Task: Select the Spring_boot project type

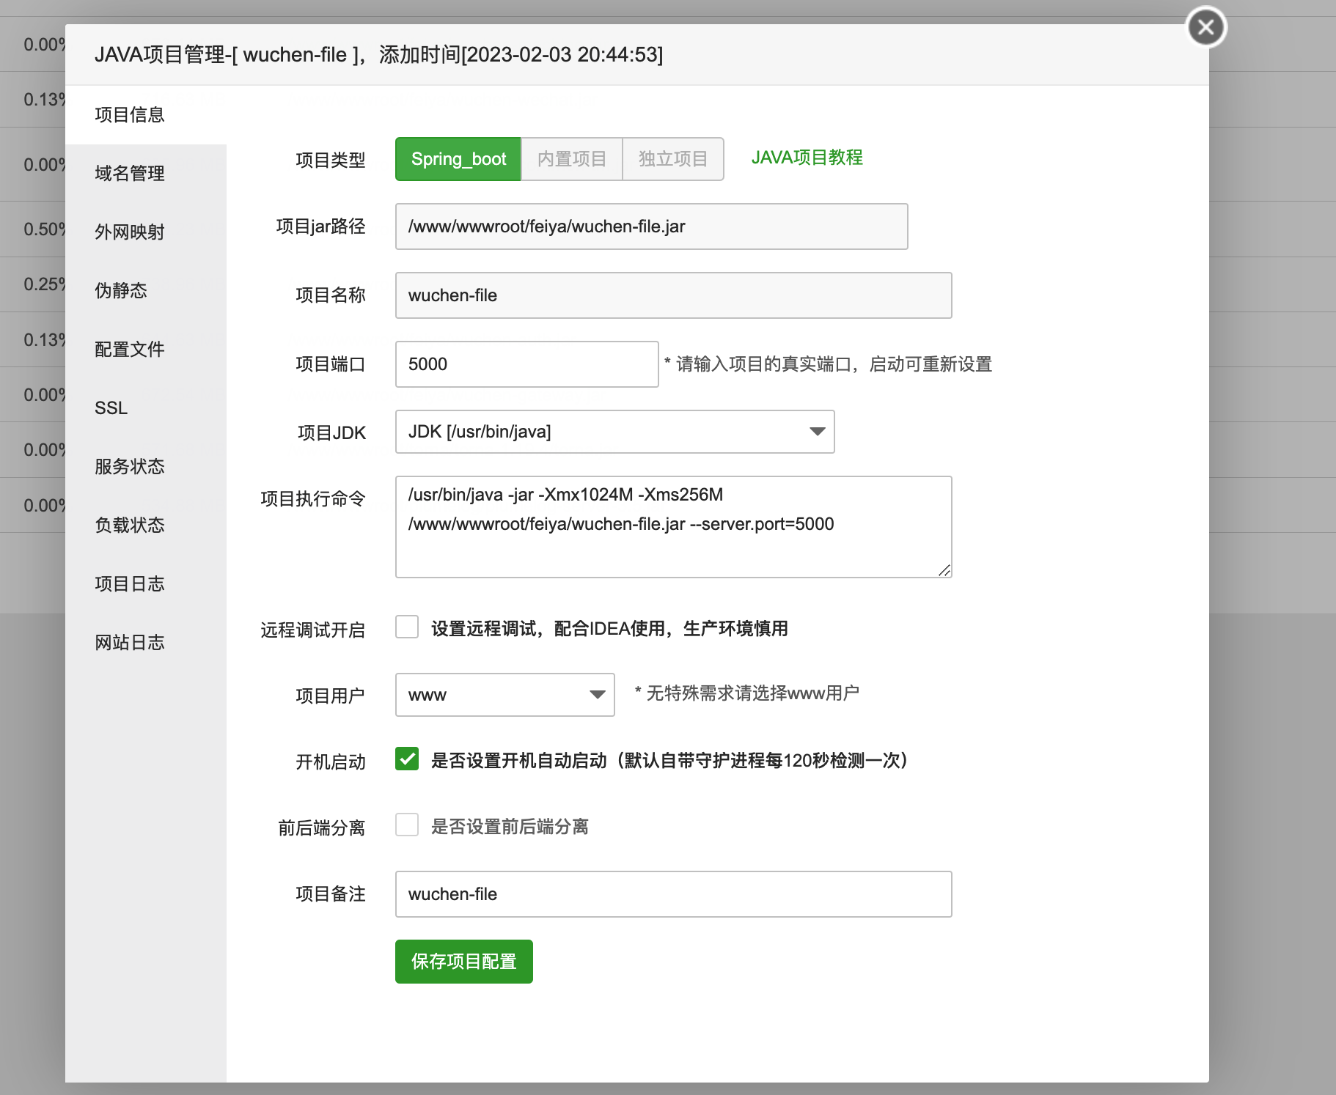Action: (458, 159)
